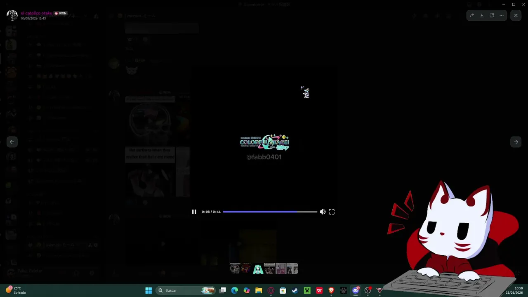Switch to Discord on taskbar
528x297 pixels.
pos(356,290)
